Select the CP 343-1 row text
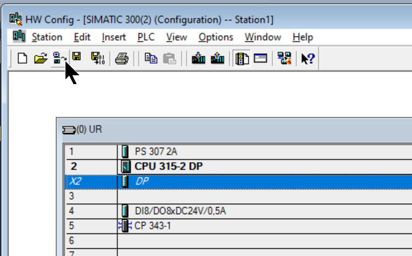Image resolution: width=412 pixels, height=256 pixels. pos(153,226)
